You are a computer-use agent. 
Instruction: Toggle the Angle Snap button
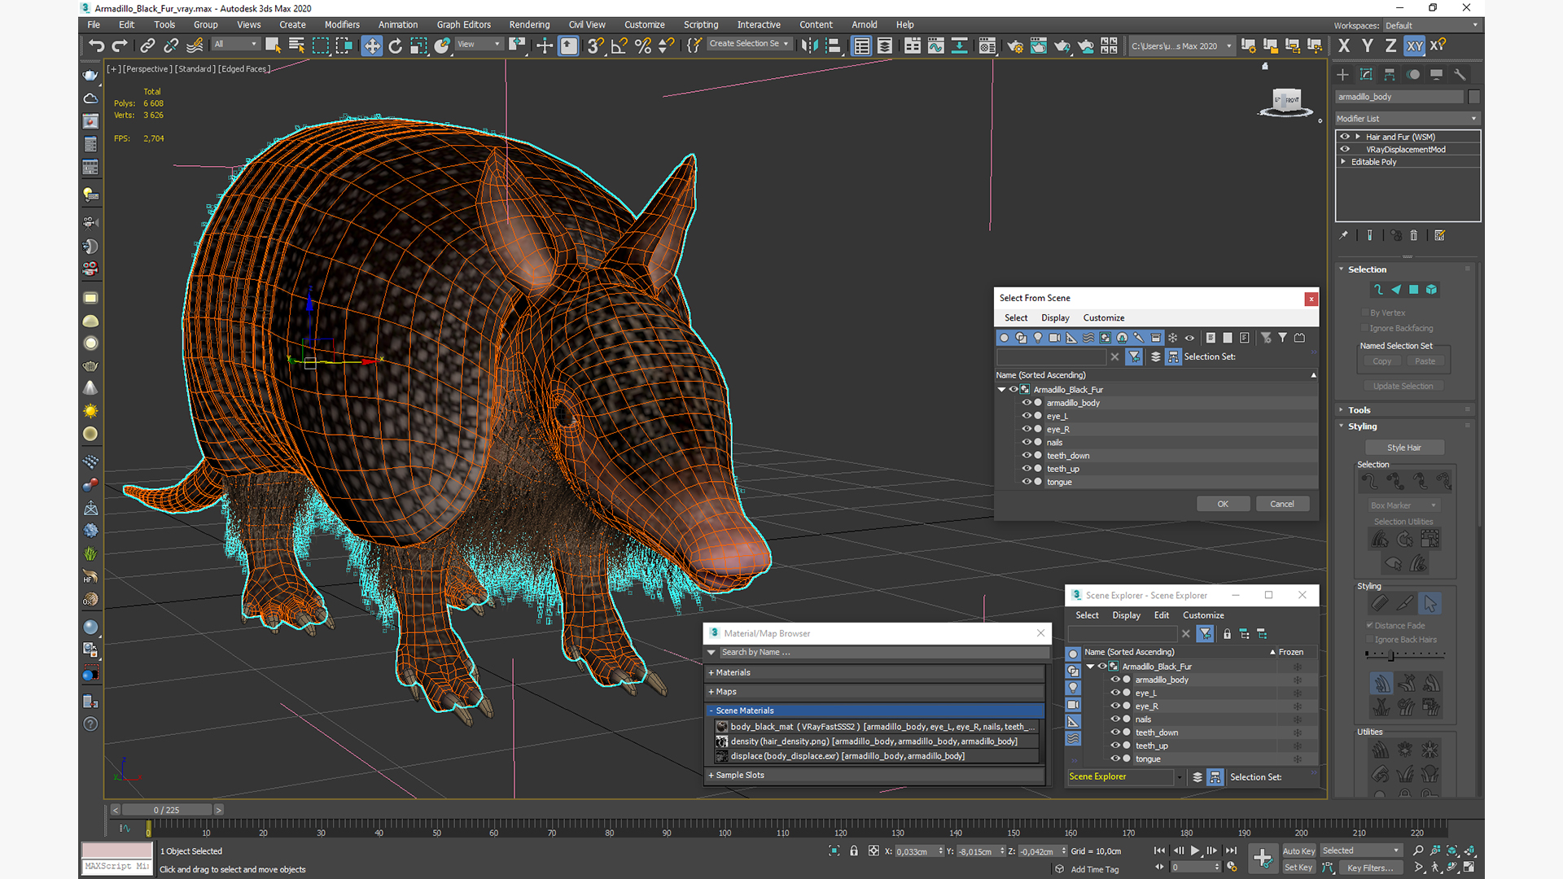pos(620,46)
